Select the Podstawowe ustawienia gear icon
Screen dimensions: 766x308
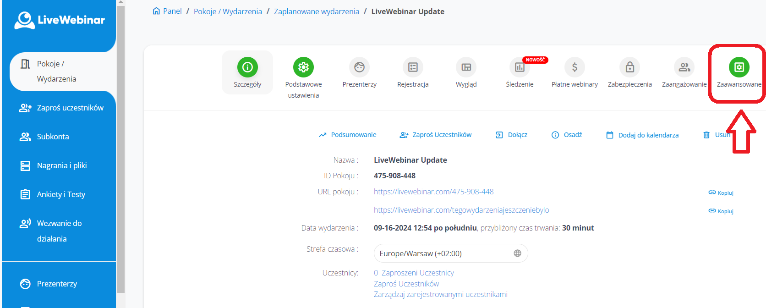(303, 67)
